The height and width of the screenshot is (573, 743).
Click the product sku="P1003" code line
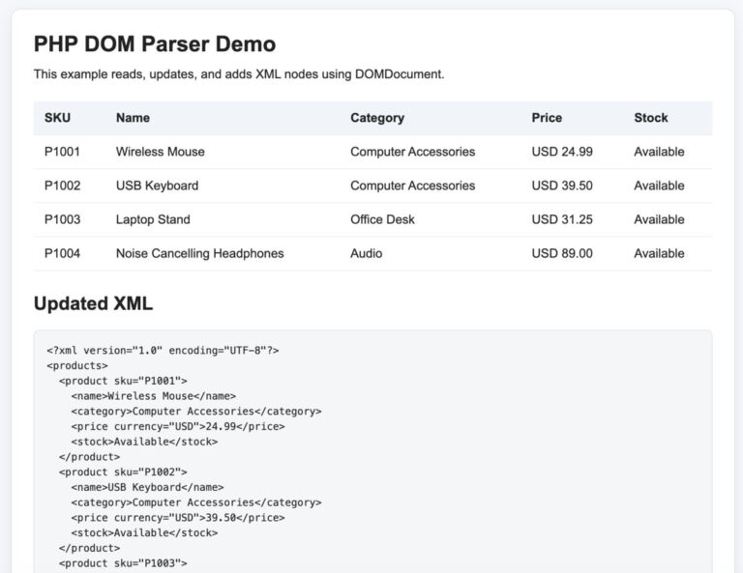tap(123, 563)
